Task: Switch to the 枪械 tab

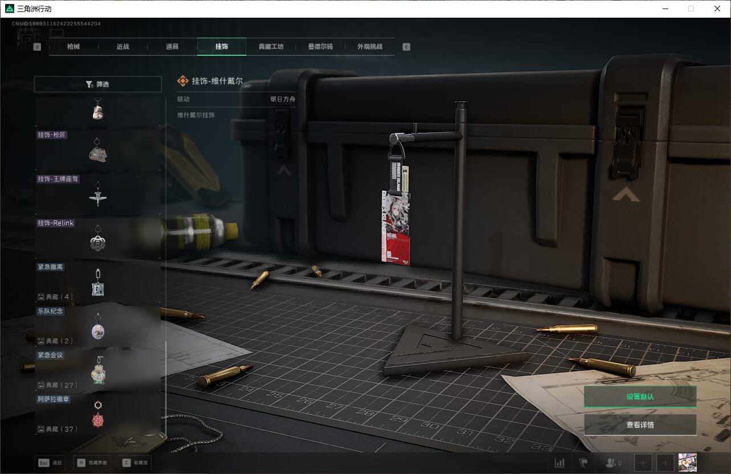Action: (x=74, y=47)
